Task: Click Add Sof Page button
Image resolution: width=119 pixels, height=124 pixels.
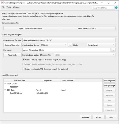Action: [x=109, y=85]
